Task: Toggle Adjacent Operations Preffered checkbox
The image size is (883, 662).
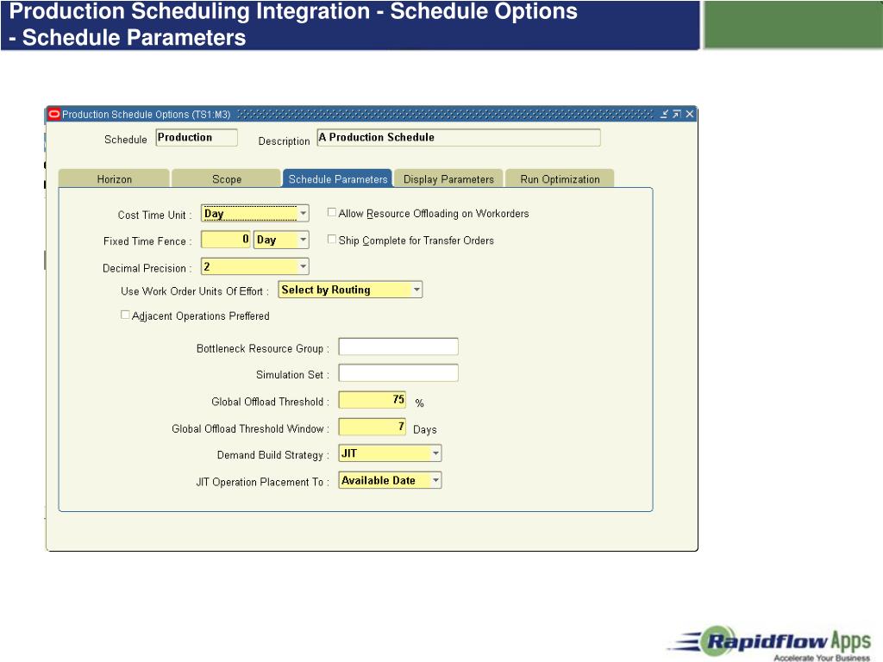Action: pos(125,315)
